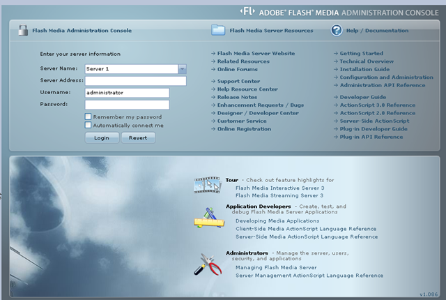Open Server-Side Media ActionScript Language Reference
Screen dimensions: 446x300
pyautogui.click(x=307, y=237)
